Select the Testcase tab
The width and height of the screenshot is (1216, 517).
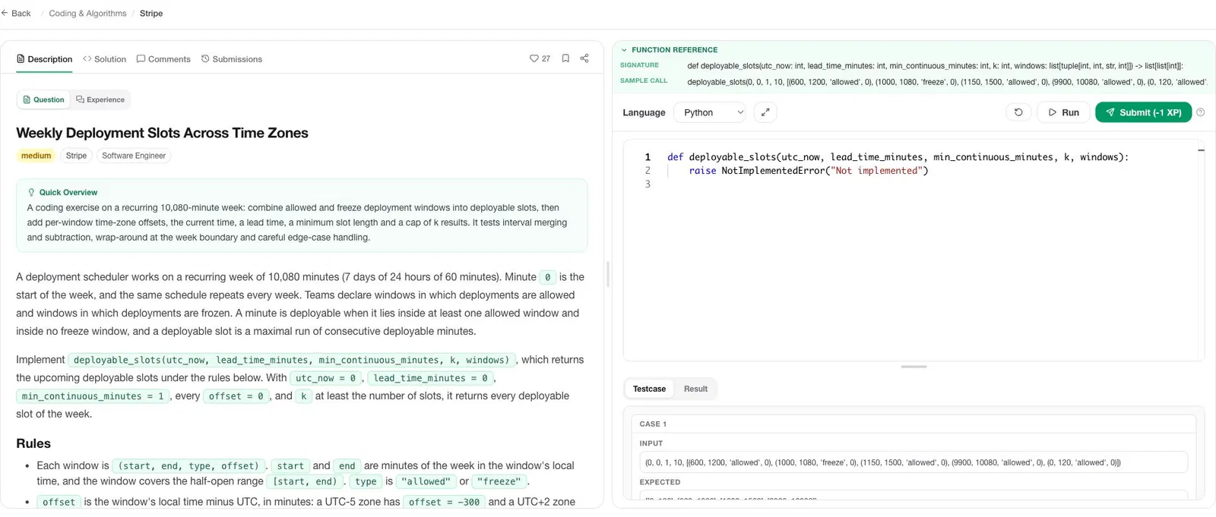coord(649,389)
